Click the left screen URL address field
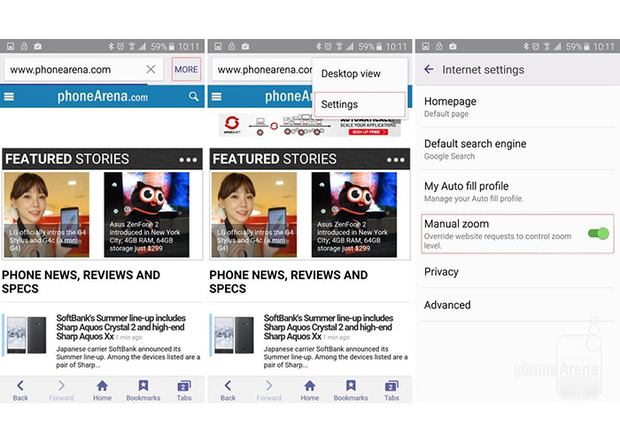Viewport: 620px width, 443px height. [x=83, y=70]
